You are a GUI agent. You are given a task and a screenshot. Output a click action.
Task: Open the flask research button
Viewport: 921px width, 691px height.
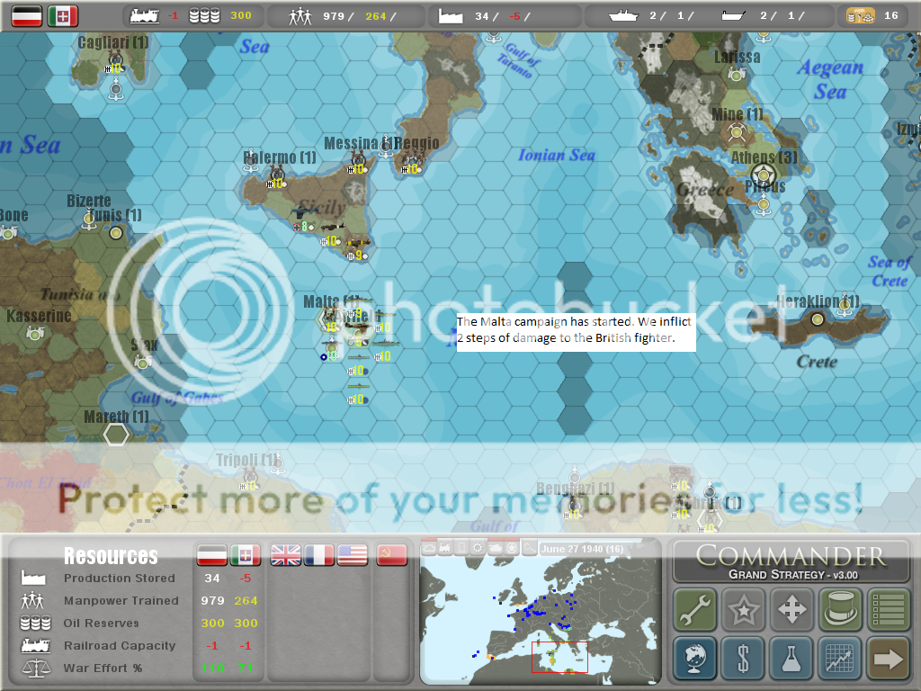(792, 659)
